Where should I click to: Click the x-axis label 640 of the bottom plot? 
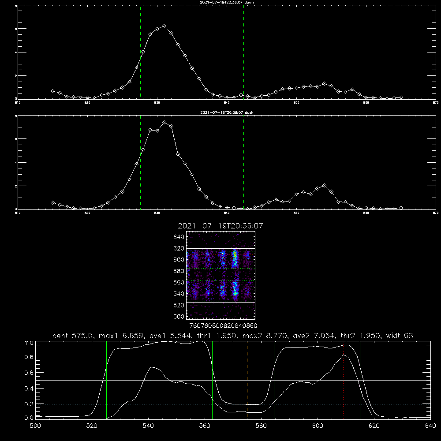pyautogui.click(x=430, y=426)
